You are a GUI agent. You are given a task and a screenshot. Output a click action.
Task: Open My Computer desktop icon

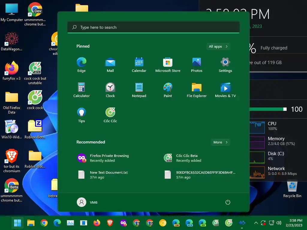pyautogui.click(x=12, y=12)
